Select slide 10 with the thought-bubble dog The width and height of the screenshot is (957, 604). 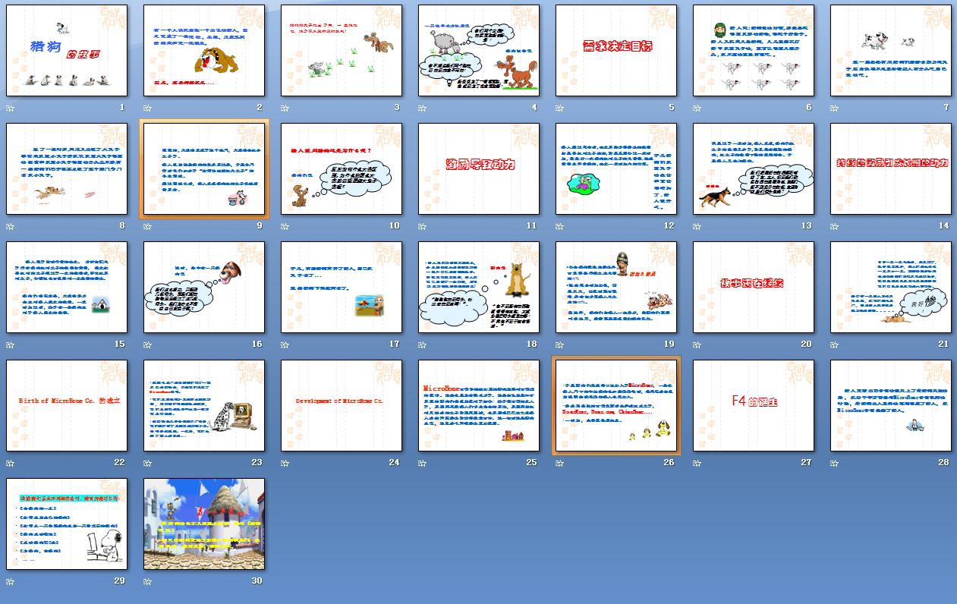tap(342, 168)
